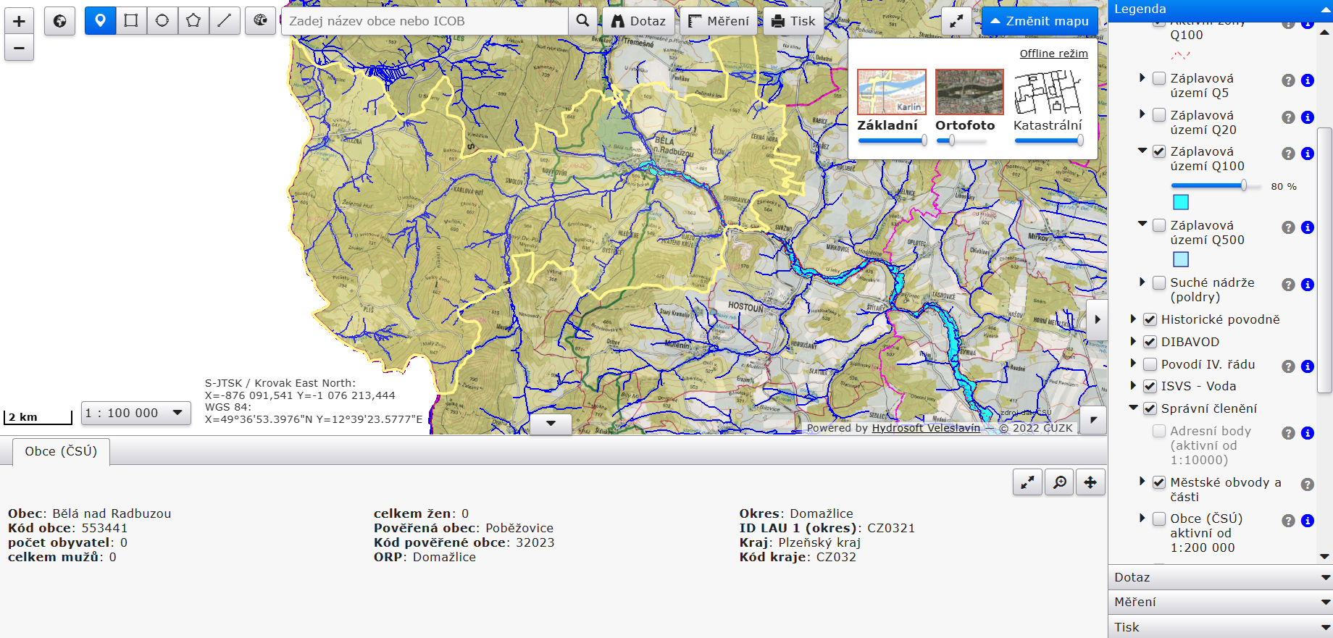Open the Obce (ČSÚ) results tab
1333x638 pixels.
(x=61, y=451)
